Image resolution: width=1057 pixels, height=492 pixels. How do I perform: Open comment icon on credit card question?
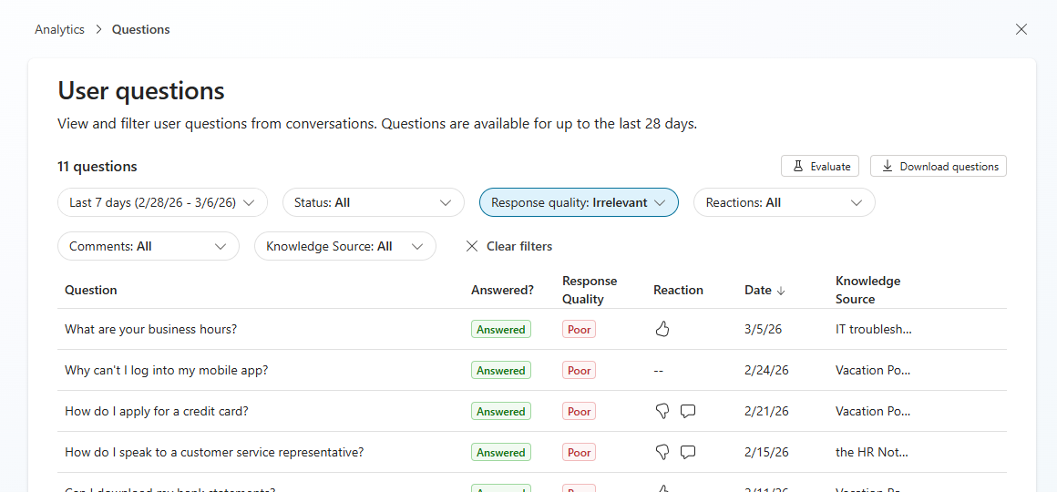688,411
